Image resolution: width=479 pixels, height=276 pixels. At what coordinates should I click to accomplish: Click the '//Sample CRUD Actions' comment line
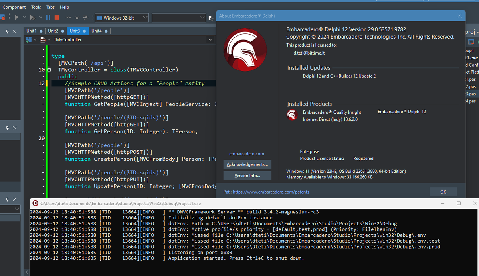[x=135, y=83]
